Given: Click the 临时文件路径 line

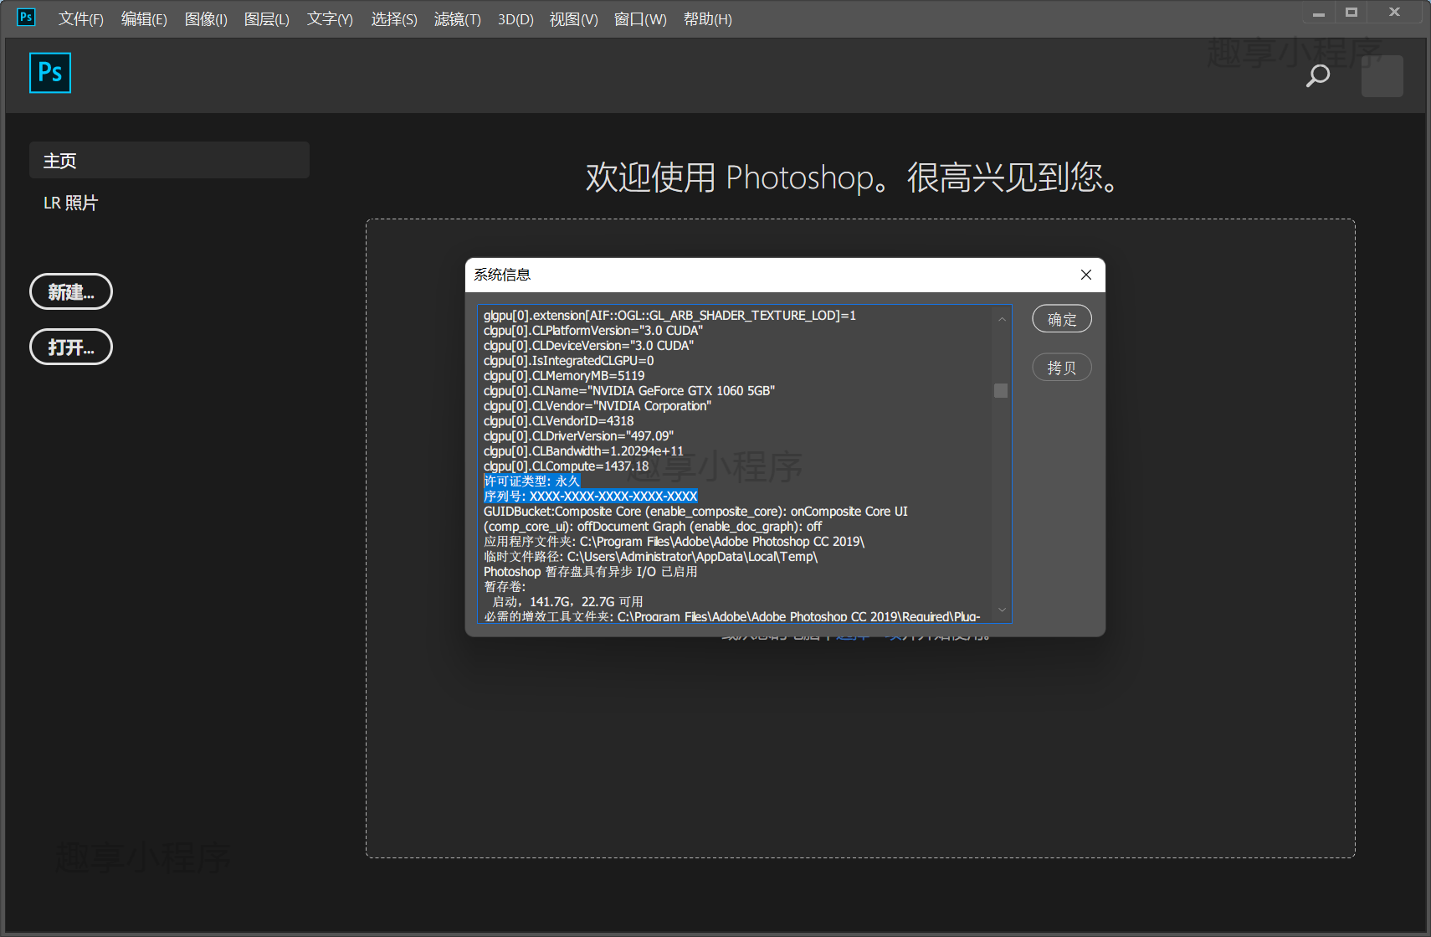Looking at the screenshot, I should click(650, 556).
